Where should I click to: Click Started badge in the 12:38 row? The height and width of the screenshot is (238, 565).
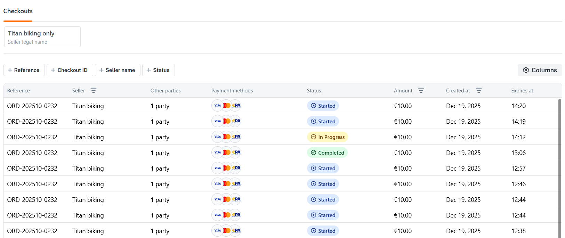(x=323, y=231)
